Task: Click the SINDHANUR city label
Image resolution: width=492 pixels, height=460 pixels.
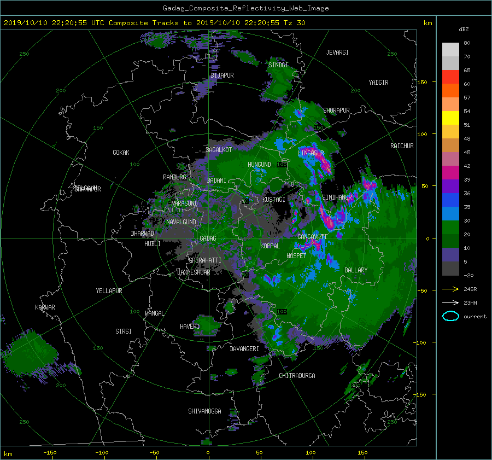Action: click(337, 197)
